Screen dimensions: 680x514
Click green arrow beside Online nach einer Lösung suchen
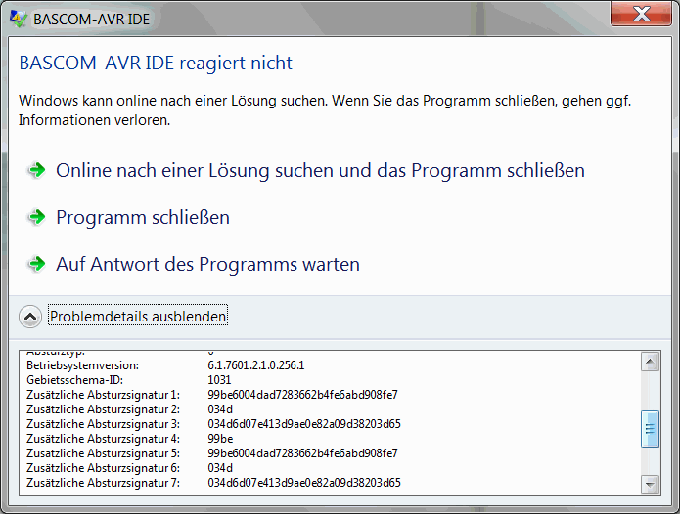click(x=37, y=170)
